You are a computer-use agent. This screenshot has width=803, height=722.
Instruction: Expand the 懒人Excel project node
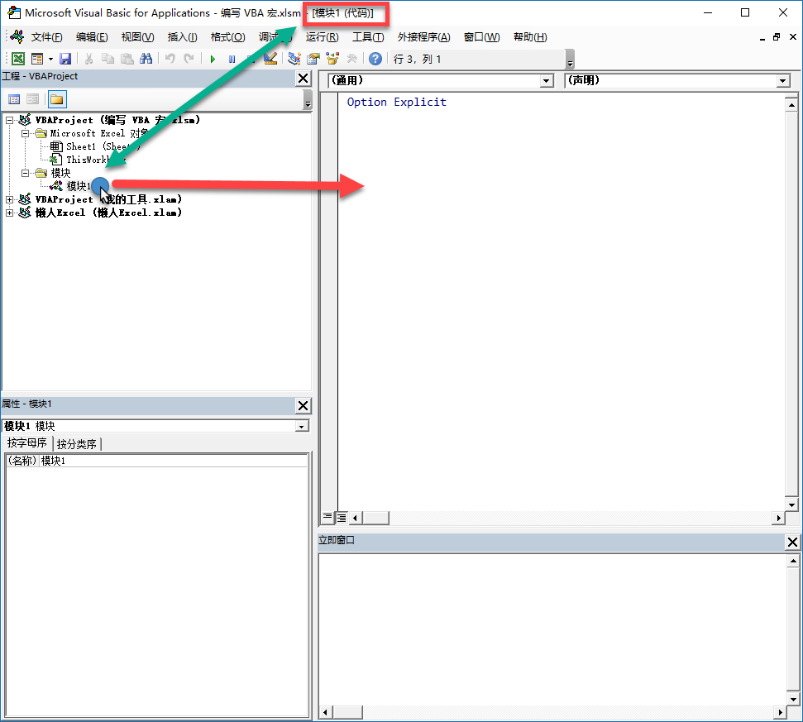point(9,213)
